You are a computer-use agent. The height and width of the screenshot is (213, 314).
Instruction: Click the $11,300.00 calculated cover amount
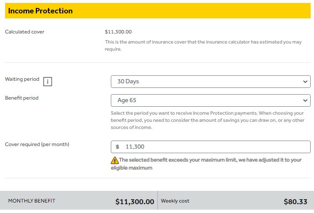[x=118, y=32]
